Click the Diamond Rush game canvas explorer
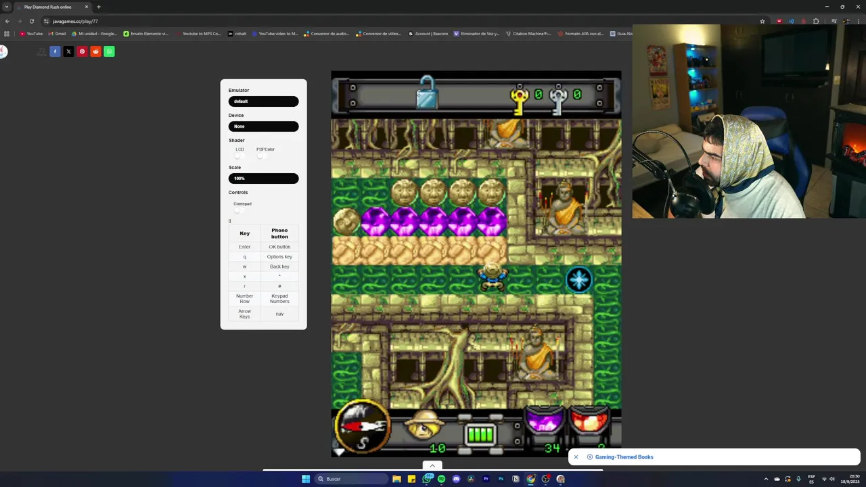 click(x=493, y=276)
